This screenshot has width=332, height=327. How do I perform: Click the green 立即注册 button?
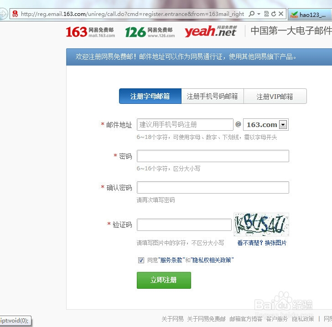pos(164,280)
